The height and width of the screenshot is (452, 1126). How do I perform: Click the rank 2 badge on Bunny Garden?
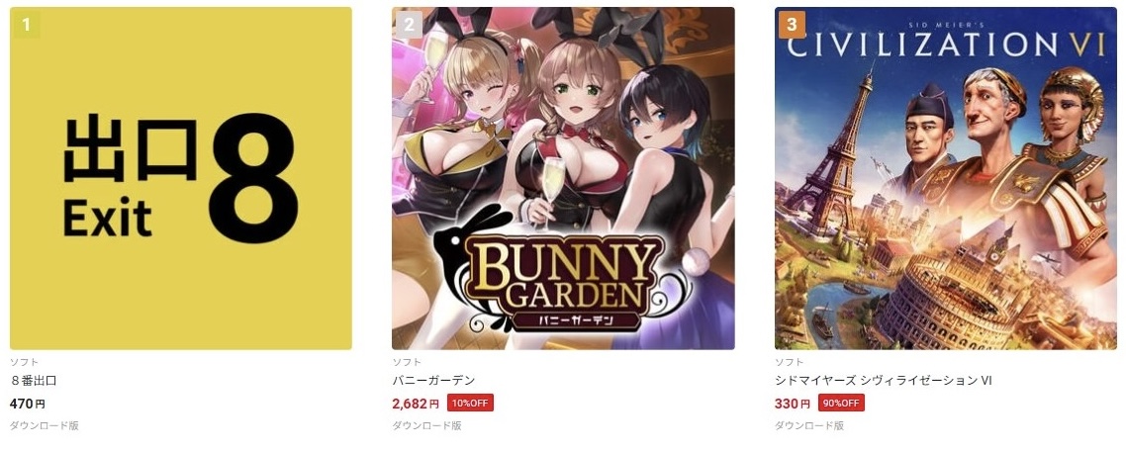[x=409, y=25]
